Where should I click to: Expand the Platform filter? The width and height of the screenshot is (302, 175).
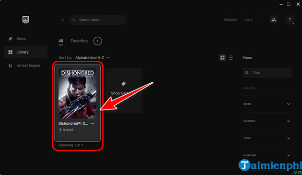coord(267,155)
